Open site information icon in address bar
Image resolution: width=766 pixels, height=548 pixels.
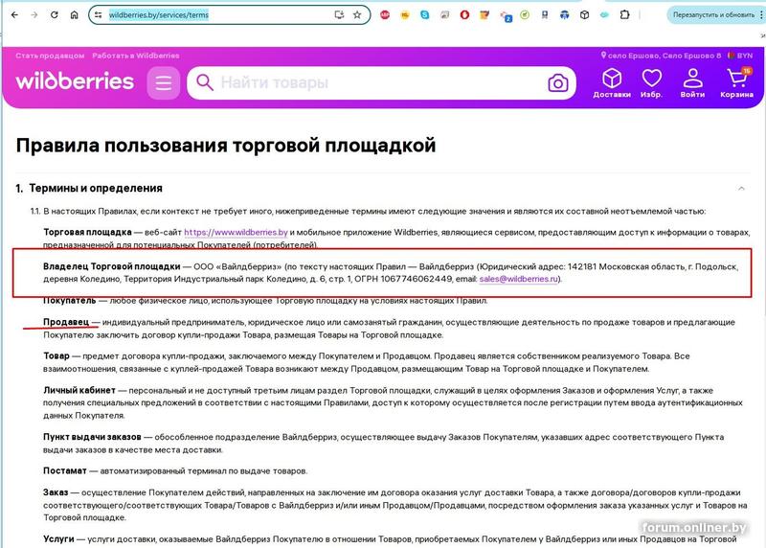coord(99,14)
